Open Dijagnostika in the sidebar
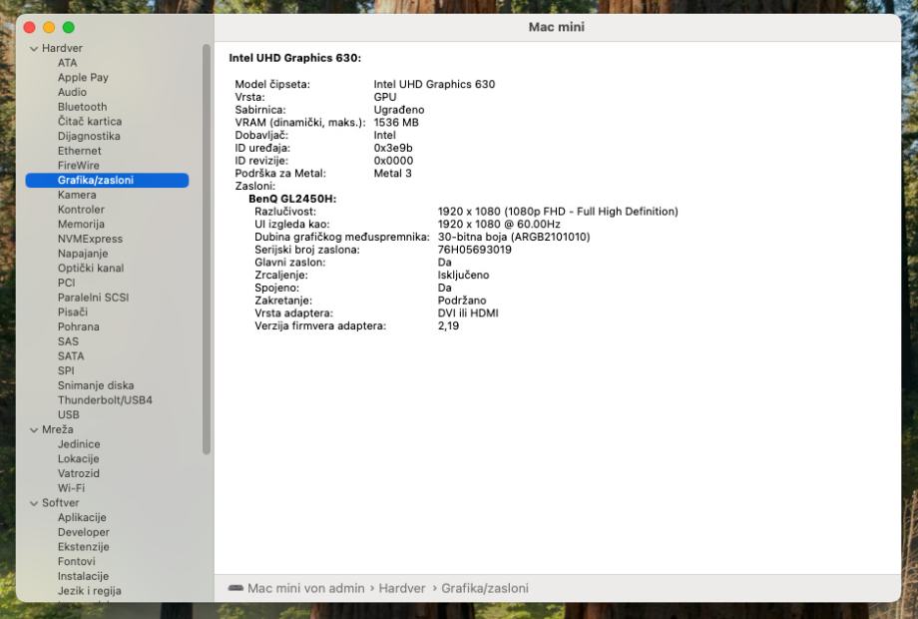 89,136
